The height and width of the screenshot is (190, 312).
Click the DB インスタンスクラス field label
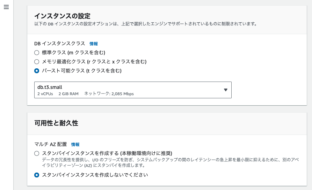[x=60, y=44]
